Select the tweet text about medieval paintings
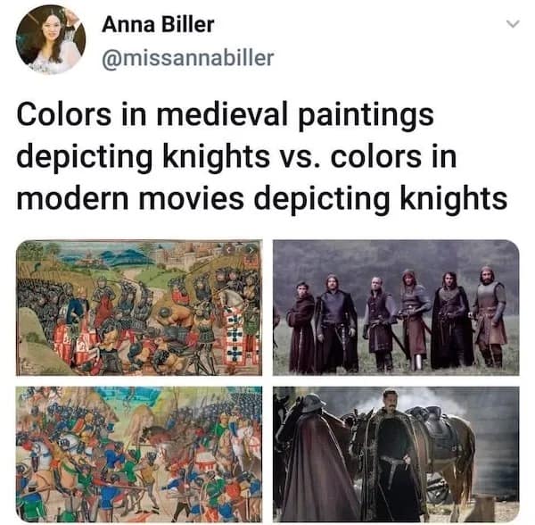This screenshot has width=535, height=525. (x=262, y=156)
